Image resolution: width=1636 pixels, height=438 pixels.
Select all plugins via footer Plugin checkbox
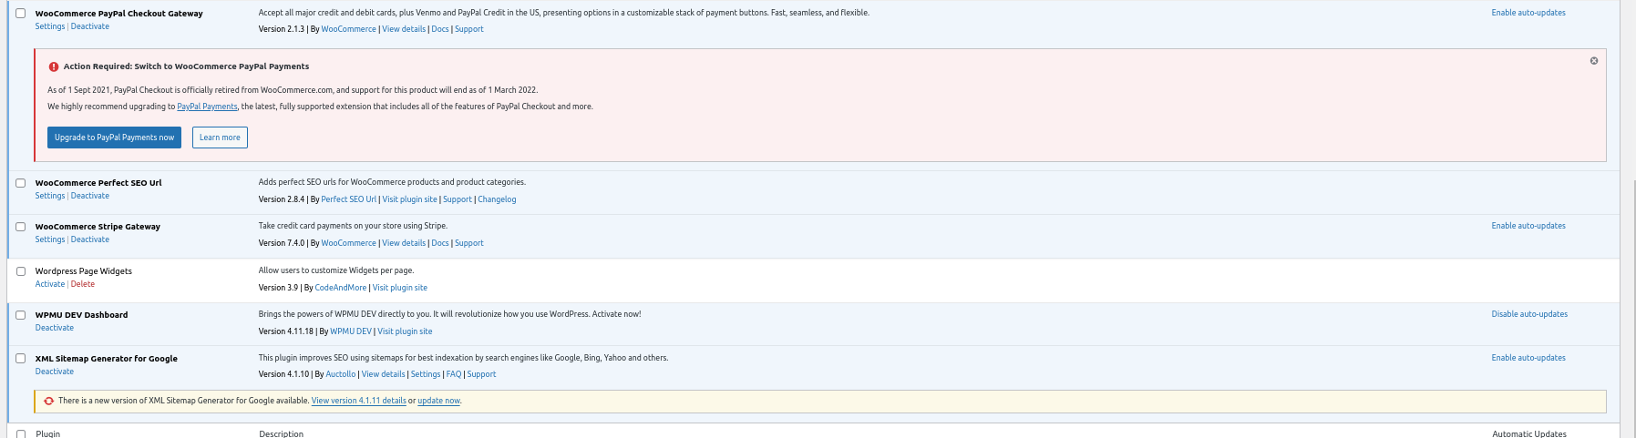(x=21, y=433)
